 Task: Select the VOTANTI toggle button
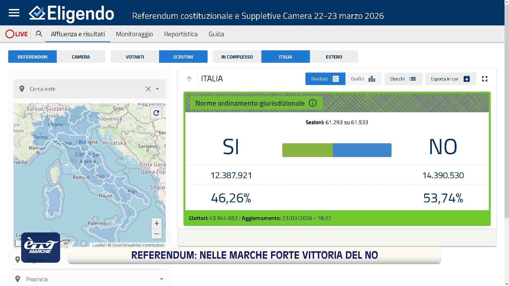click(135, 57)
